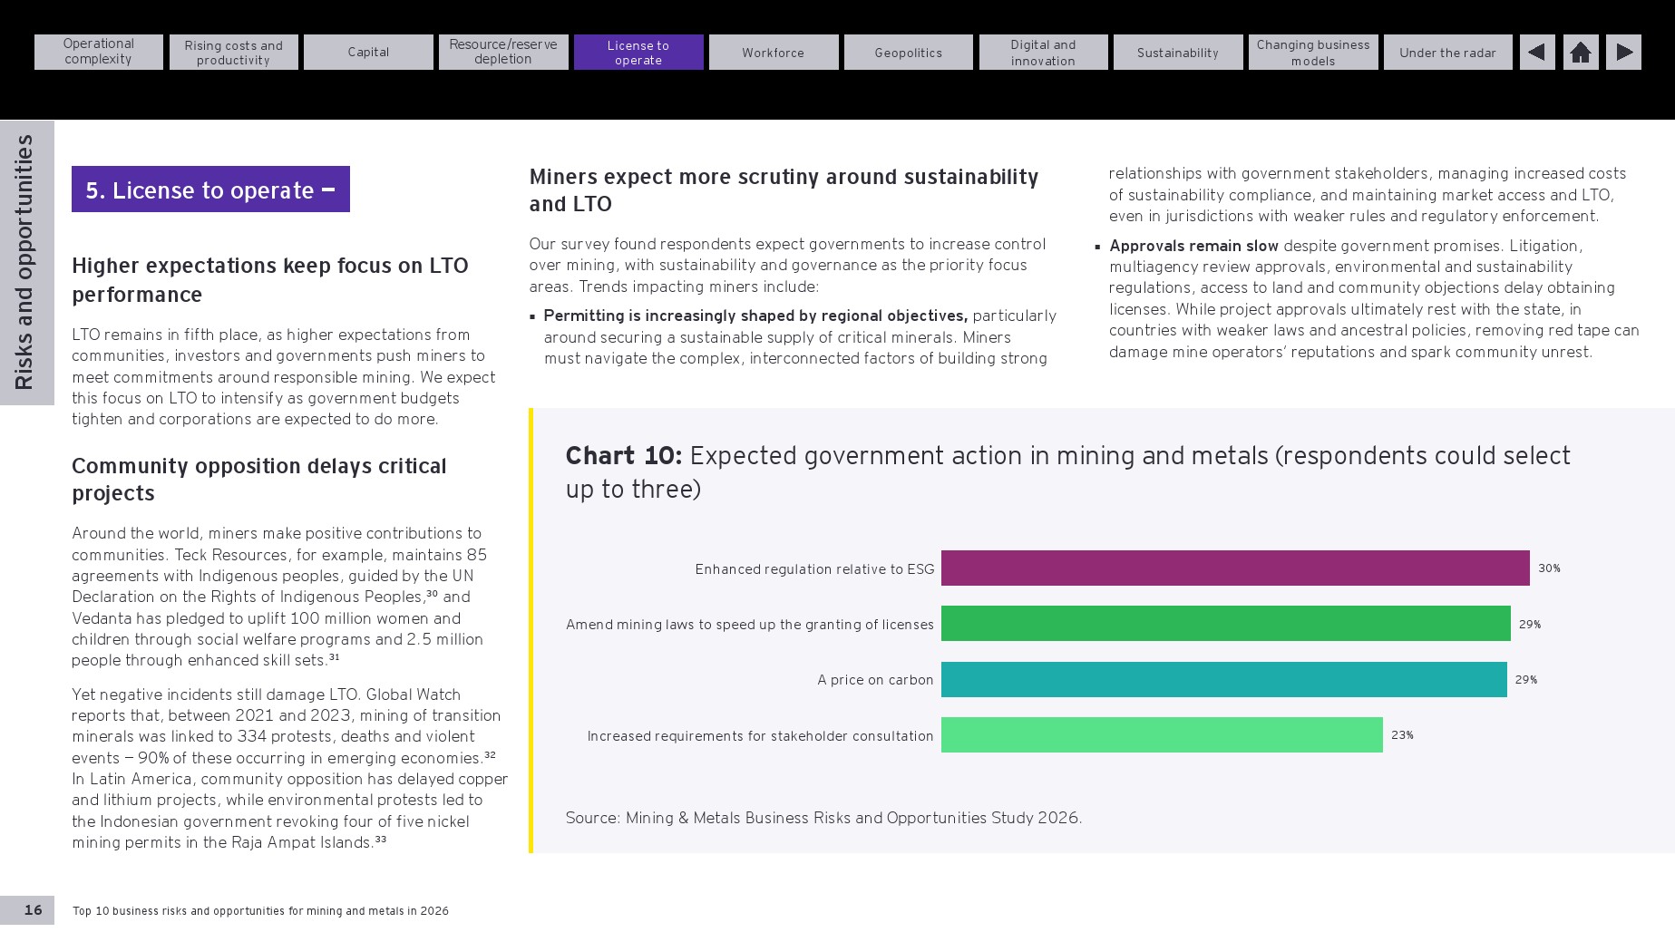The height and width of the screenshot is (942, 1675).
Task: Open the Changing business models tab
Action: (x=1313, y=52)
